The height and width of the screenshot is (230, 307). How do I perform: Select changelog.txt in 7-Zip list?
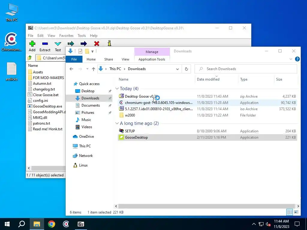[41, 89]
